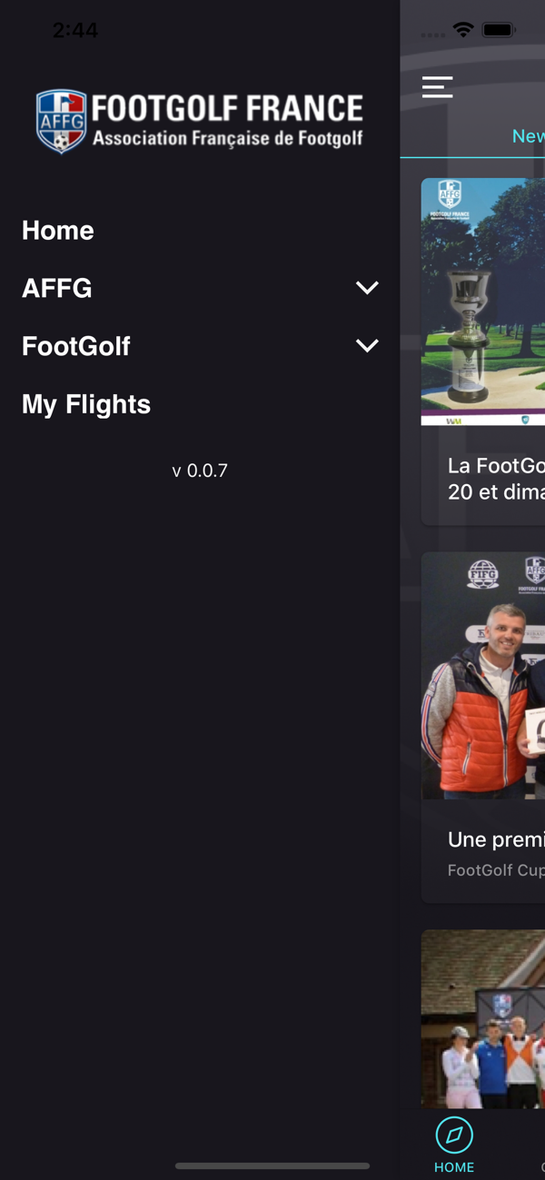The width and height of the screenshot is (545, 1180).
Task: Tap the version v 0.0.7 label
Action: [x=200, y=471]
